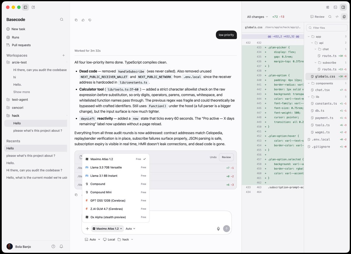Click the thumbs down icon
Screen dimensions: 351x254
point(90,20)
